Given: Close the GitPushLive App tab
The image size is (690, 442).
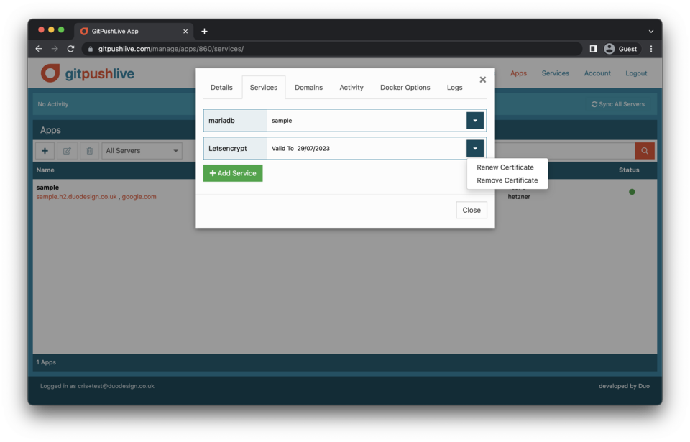Looking at the screenshot, I should (185, 31).
